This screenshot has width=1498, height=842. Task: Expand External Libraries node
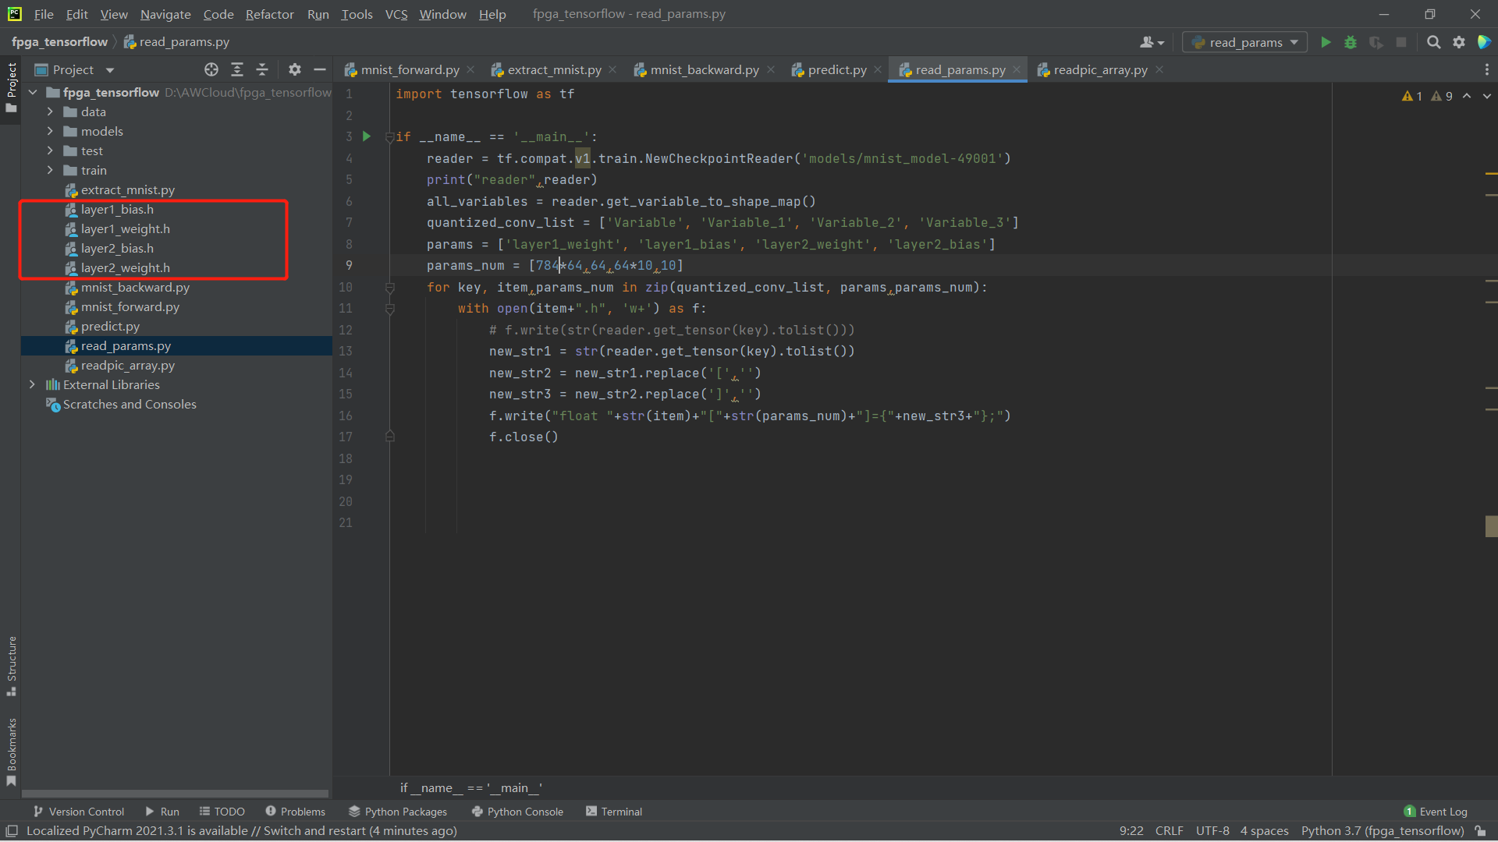[x=32, y=384]
